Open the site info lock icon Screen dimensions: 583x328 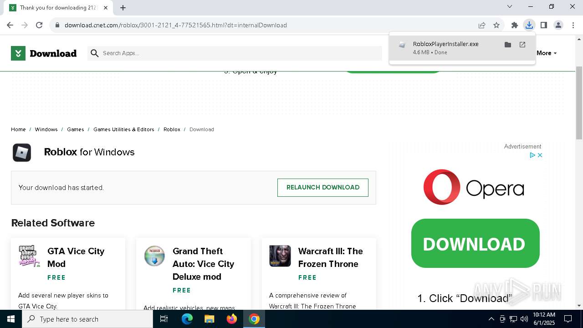[x=57, y=25]
